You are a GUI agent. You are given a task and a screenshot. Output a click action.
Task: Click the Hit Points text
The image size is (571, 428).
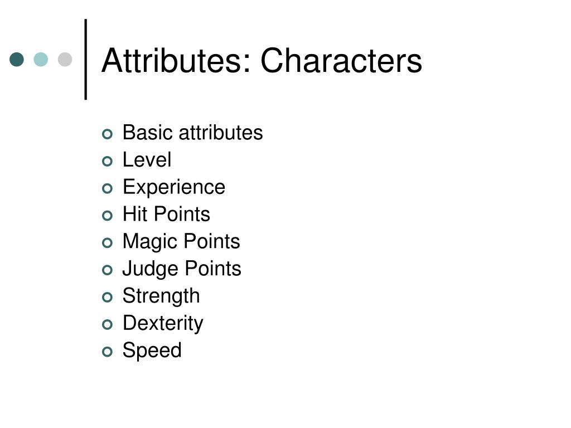tap(166, 213)
